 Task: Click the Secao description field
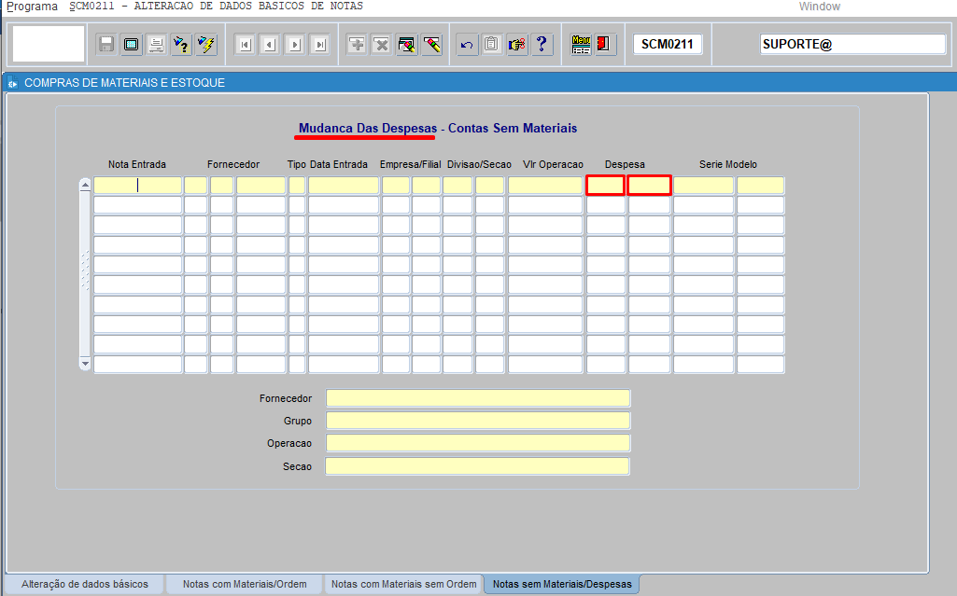tap(477, 466)
